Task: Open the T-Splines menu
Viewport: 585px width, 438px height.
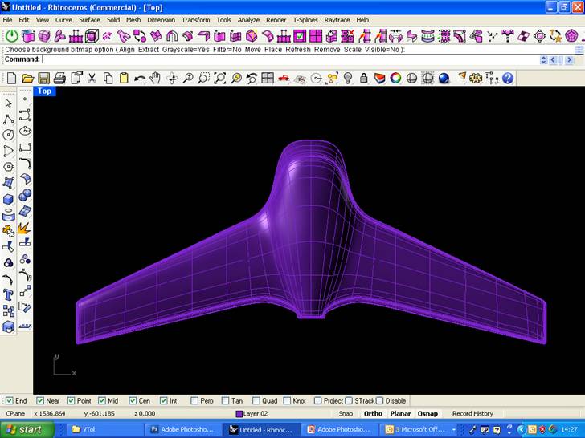Action: pos(305,20)
